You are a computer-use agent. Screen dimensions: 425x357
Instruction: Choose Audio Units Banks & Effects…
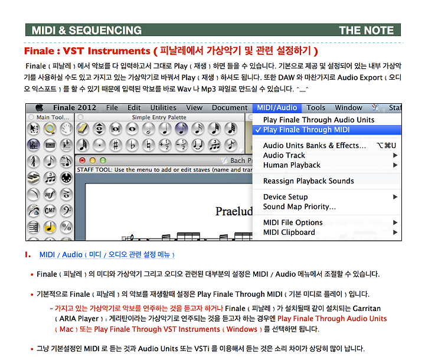[x=326, y=145]
